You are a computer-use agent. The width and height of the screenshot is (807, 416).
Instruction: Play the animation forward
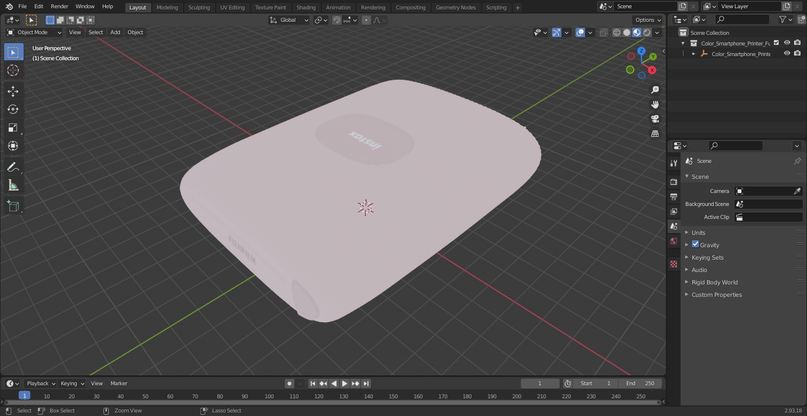pyautogui.click(x=344, y=384)
